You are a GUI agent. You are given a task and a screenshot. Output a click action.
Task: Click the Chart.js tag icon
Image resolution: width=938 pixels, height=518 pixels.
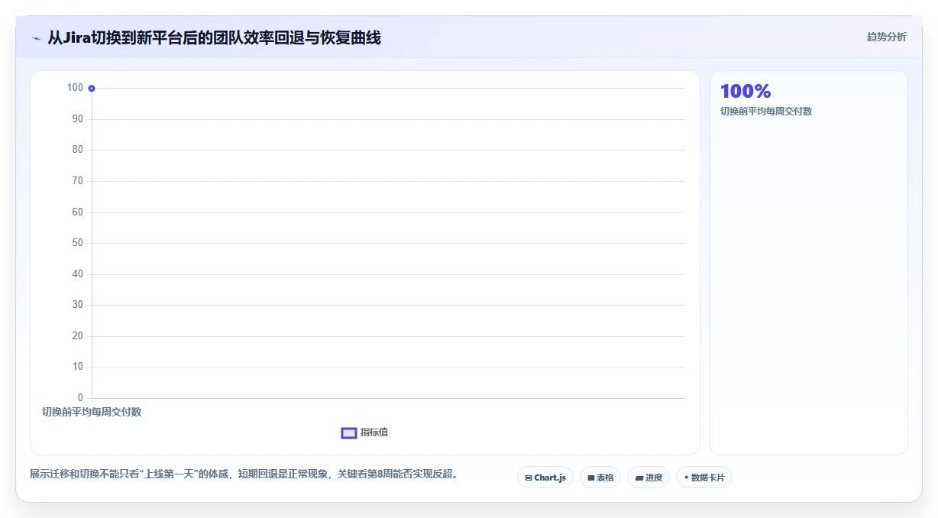click(x=529, y=478)
